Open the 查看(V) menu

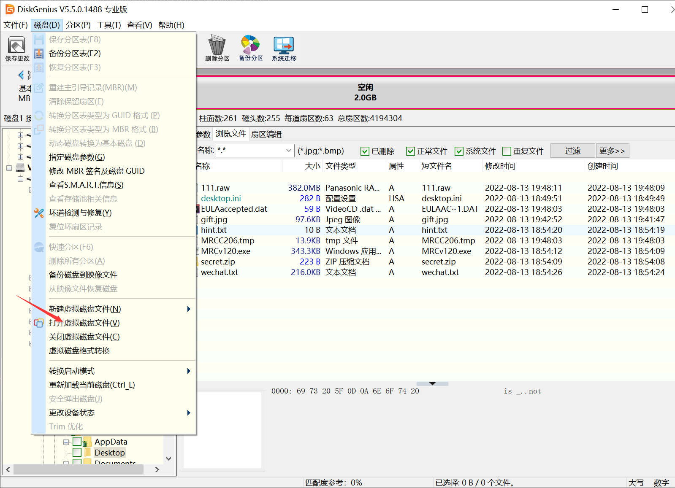(x=140, y=25)
